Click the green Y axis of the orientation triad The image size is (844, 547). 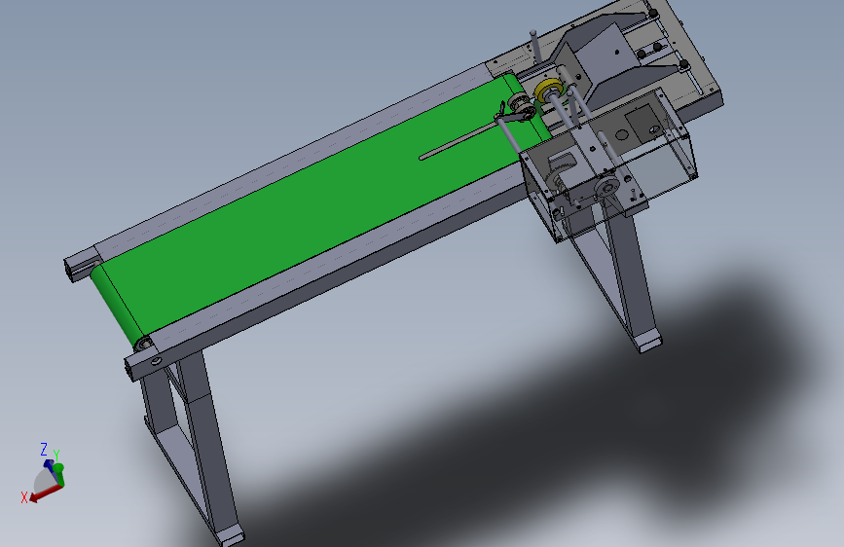click(x=59, y=474)
